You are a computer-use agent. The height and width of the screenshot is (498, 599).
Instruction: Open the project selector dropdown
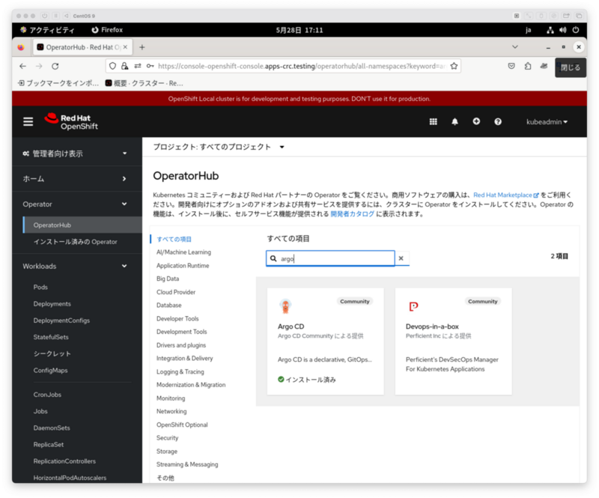coord(219,147)
